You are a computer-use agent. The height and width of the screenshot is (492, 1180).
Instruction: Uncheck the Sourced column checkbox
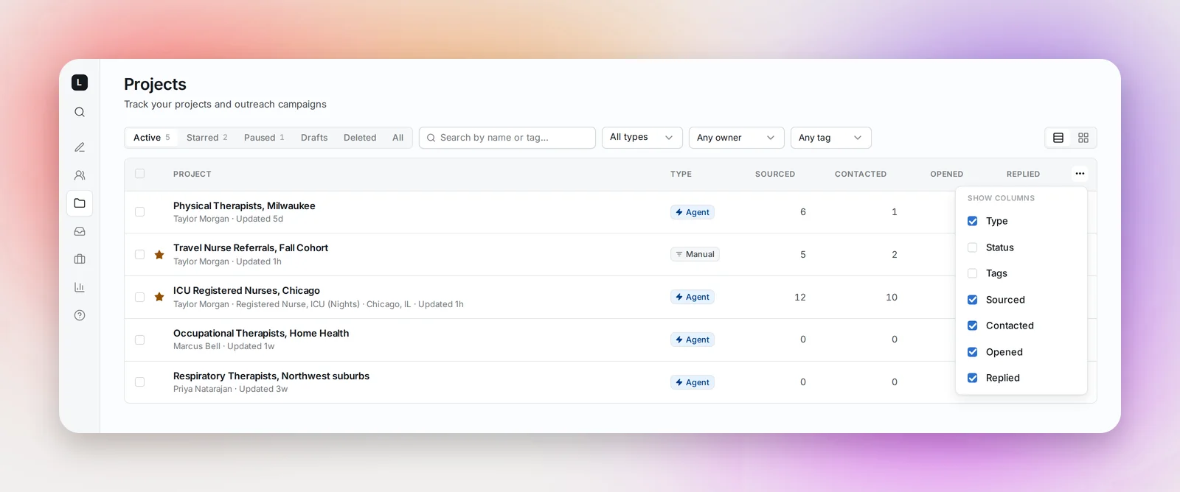point(972,300)
